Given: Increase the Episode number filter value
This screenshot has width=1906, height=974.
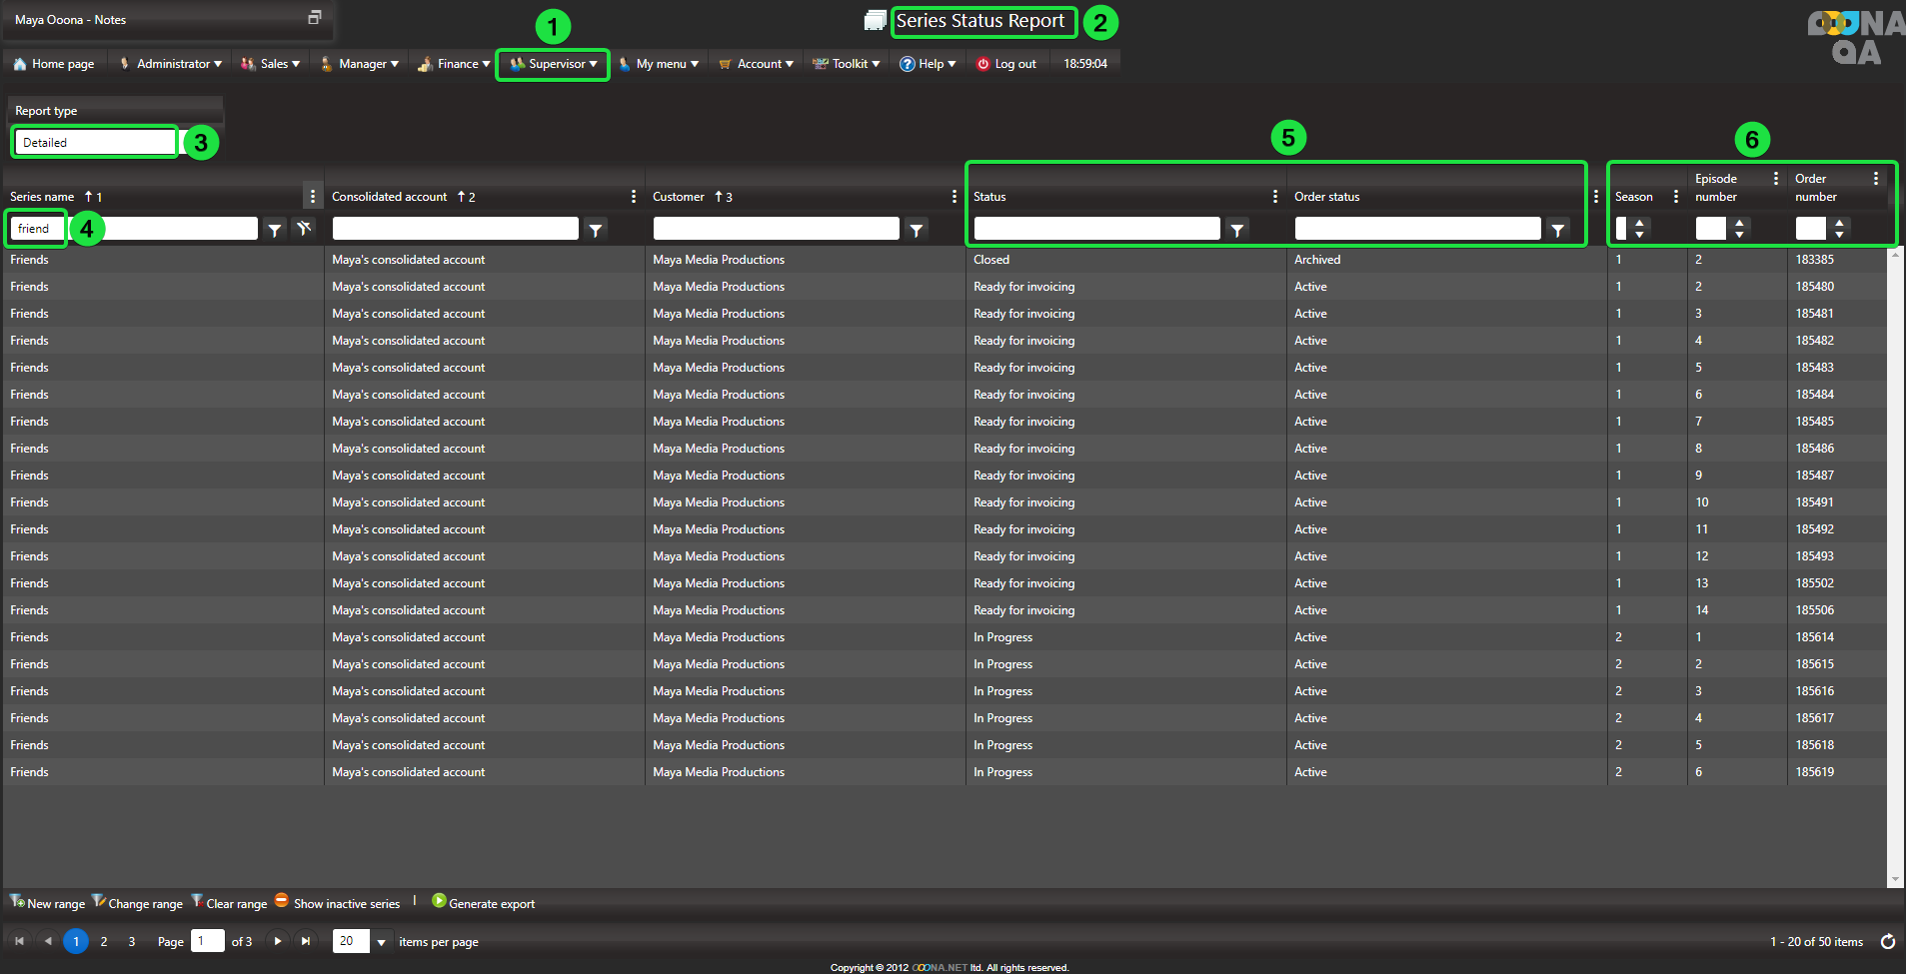Looking at the screenshot, I should pos(1740,223).
